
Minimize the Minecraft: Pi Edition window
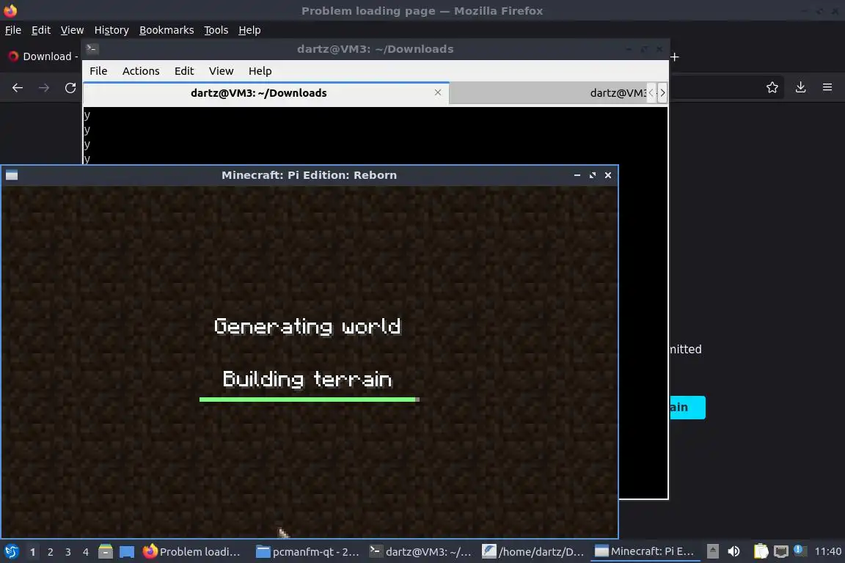(577, 175)
